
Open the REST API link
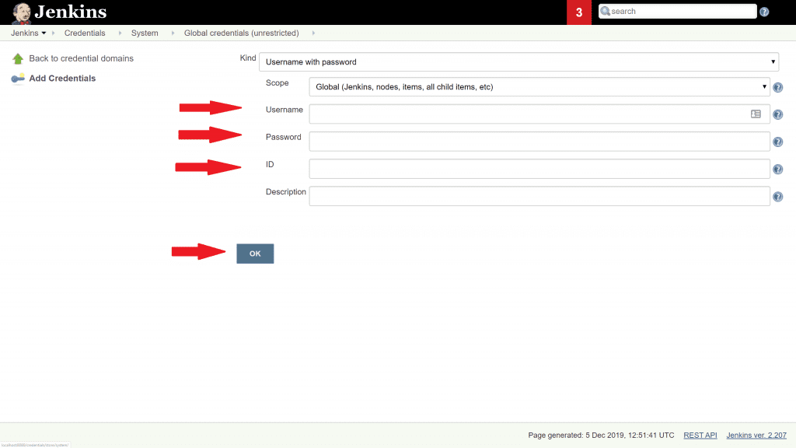[700, 436]
